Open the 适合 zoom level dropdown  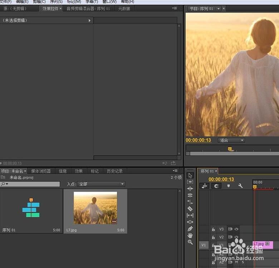coord(231,140)
